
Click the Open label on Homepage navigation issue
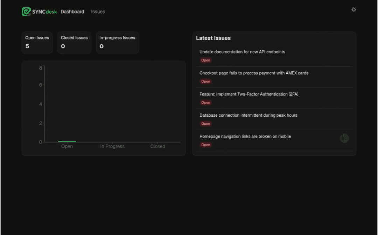205,145
